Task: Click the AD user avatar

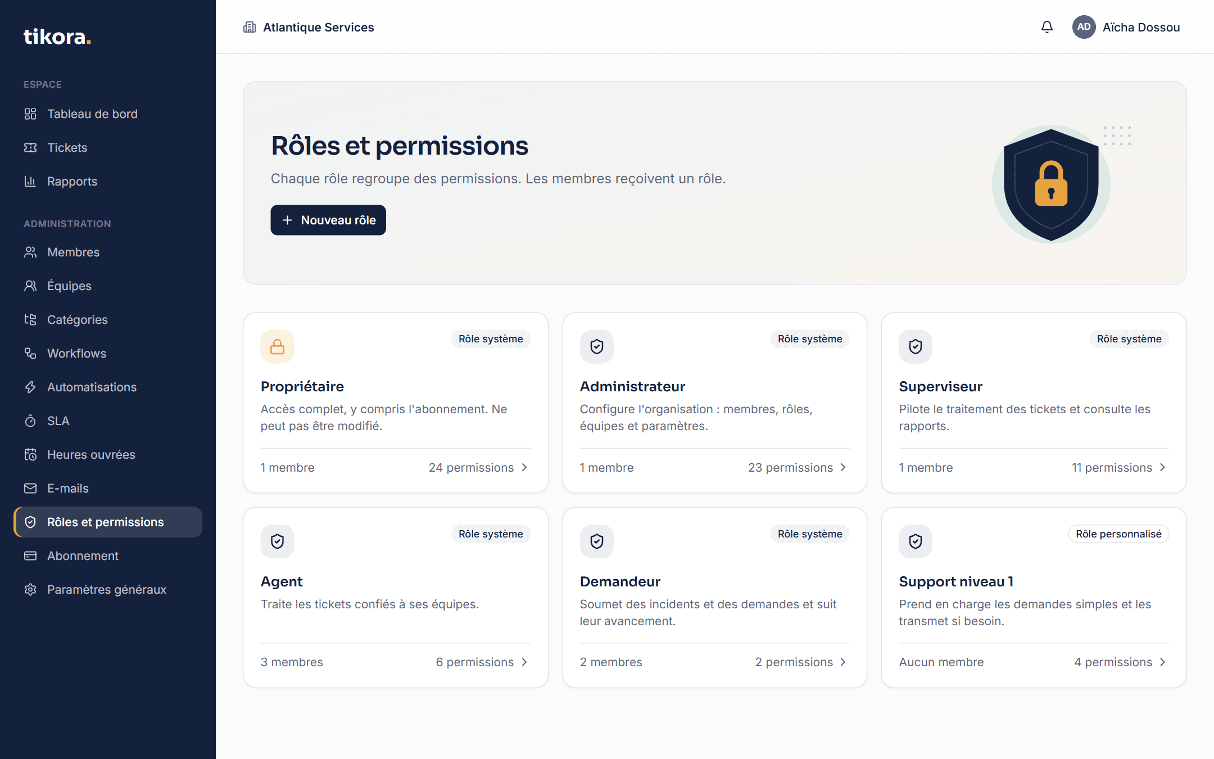Action: 1084,27
